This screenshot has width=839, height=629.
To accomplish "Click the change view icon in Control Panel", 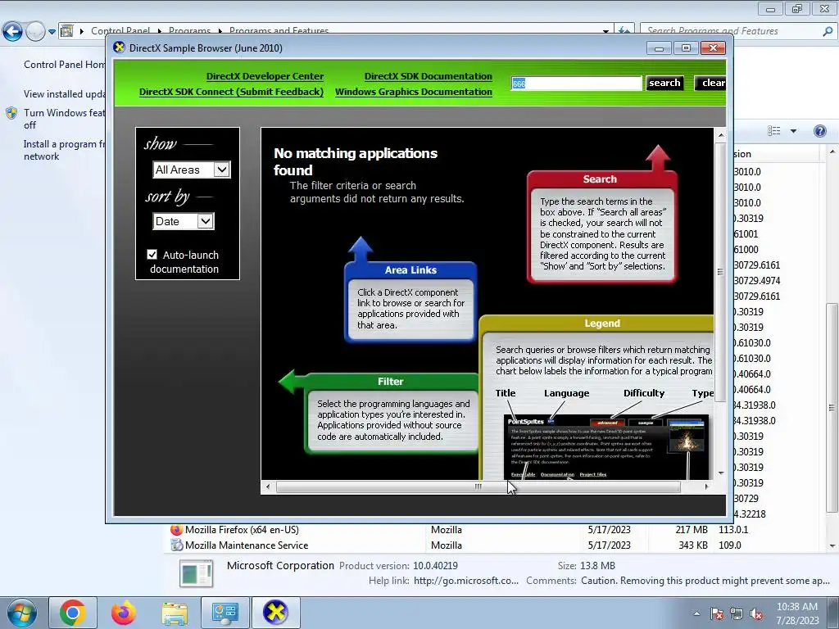I will pyautogui.click(x=773, y=131).
